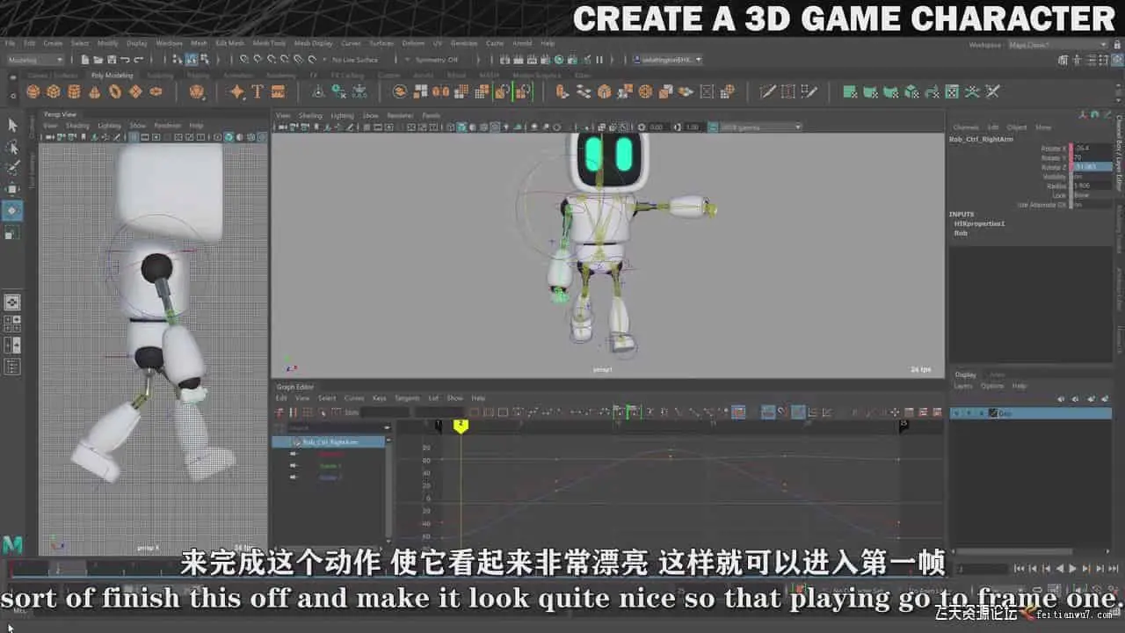Create a polygon cube from shelf
Image resolution: width=1125 pixels, height=633 pixels.
tap(54, 91)
